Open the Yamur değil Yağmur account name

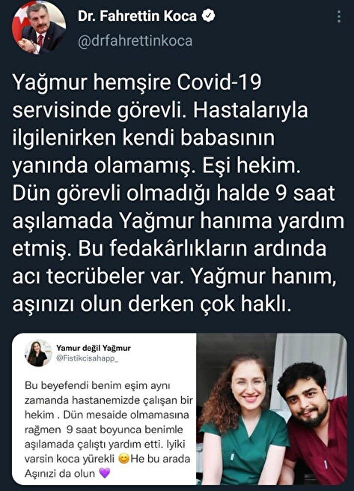(94, 348)
